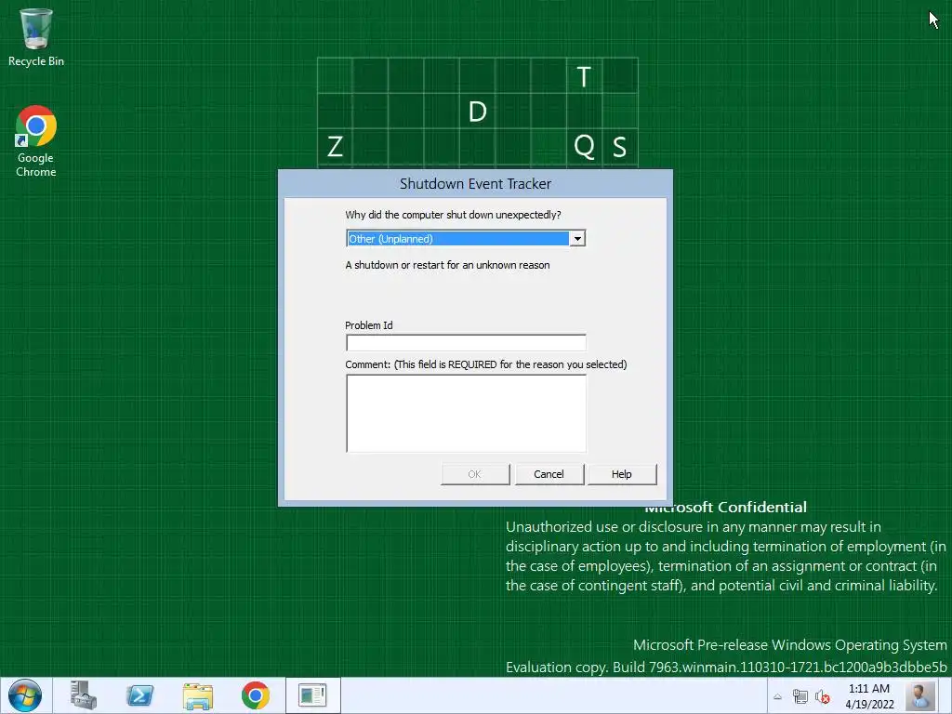Click inside the Comment text area
The height and width of the screenshot is (714, 952).
point(466,414)
